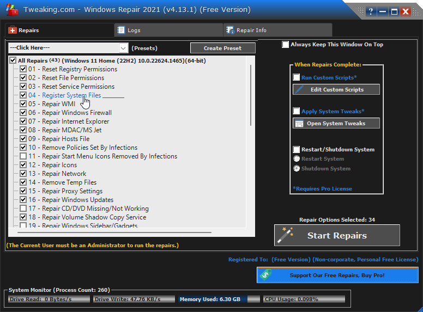Uncheck 05 - Repair WMI

pyautogui.click(x=23, y=104)
